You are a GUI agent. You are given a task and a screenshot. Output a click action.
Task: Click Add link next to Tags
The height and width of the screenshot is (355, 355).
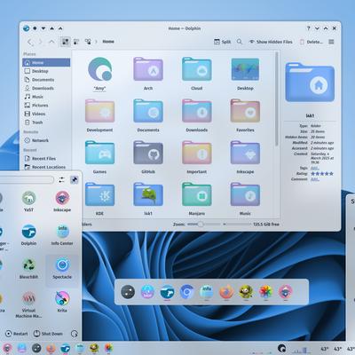click(x=315, y=168)
